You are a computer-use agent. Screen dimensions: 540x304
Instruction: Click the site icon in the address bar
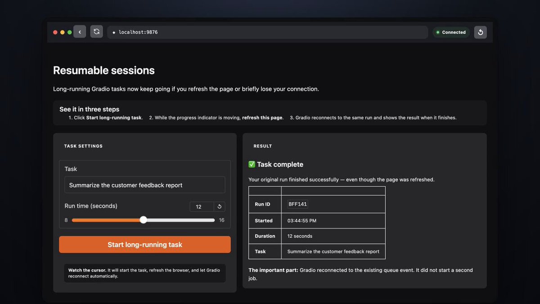(114, 32)
